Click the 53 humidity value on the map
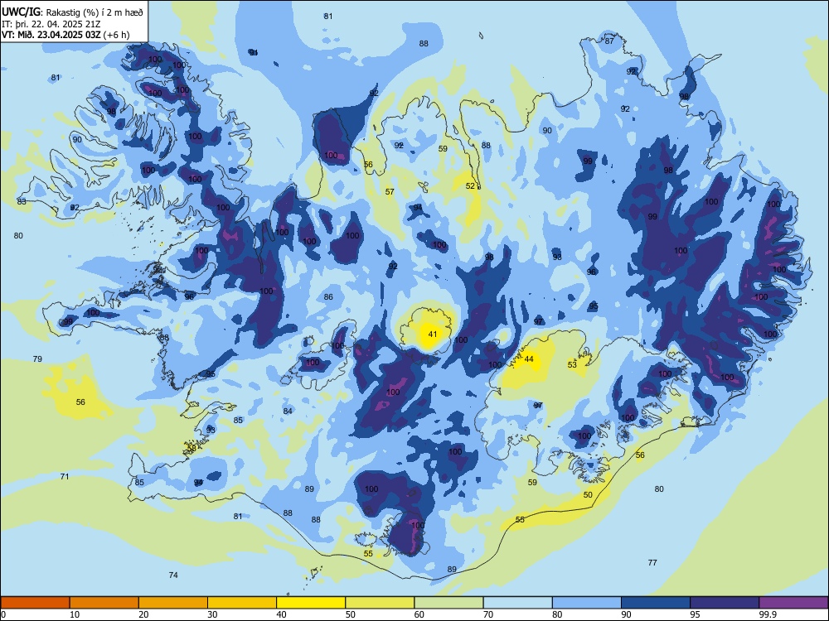 [572, 365]
